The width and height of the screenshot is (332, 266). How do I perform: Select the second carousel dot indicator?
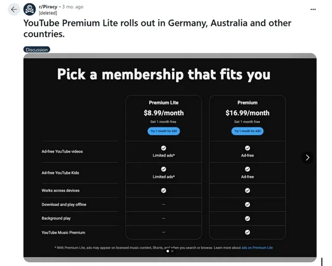tap(172, 251)
